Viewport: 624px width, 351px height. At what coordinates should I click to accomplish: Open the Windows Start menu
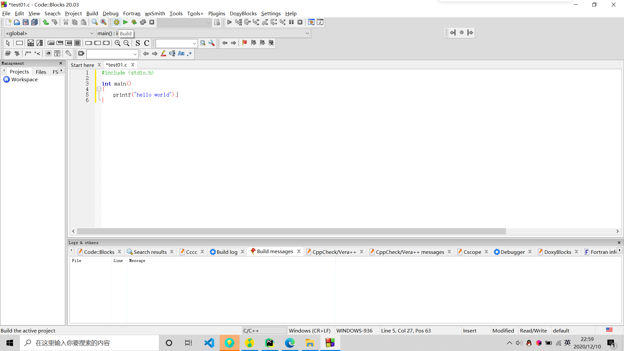pyautogui.click(x=10, y=343)
